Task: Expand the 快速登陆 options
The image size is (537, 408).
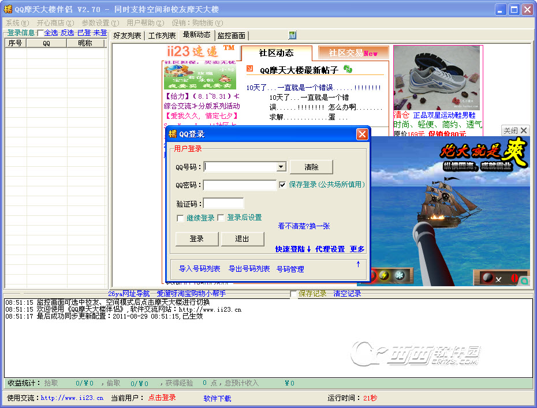Action: click(293, 249)
